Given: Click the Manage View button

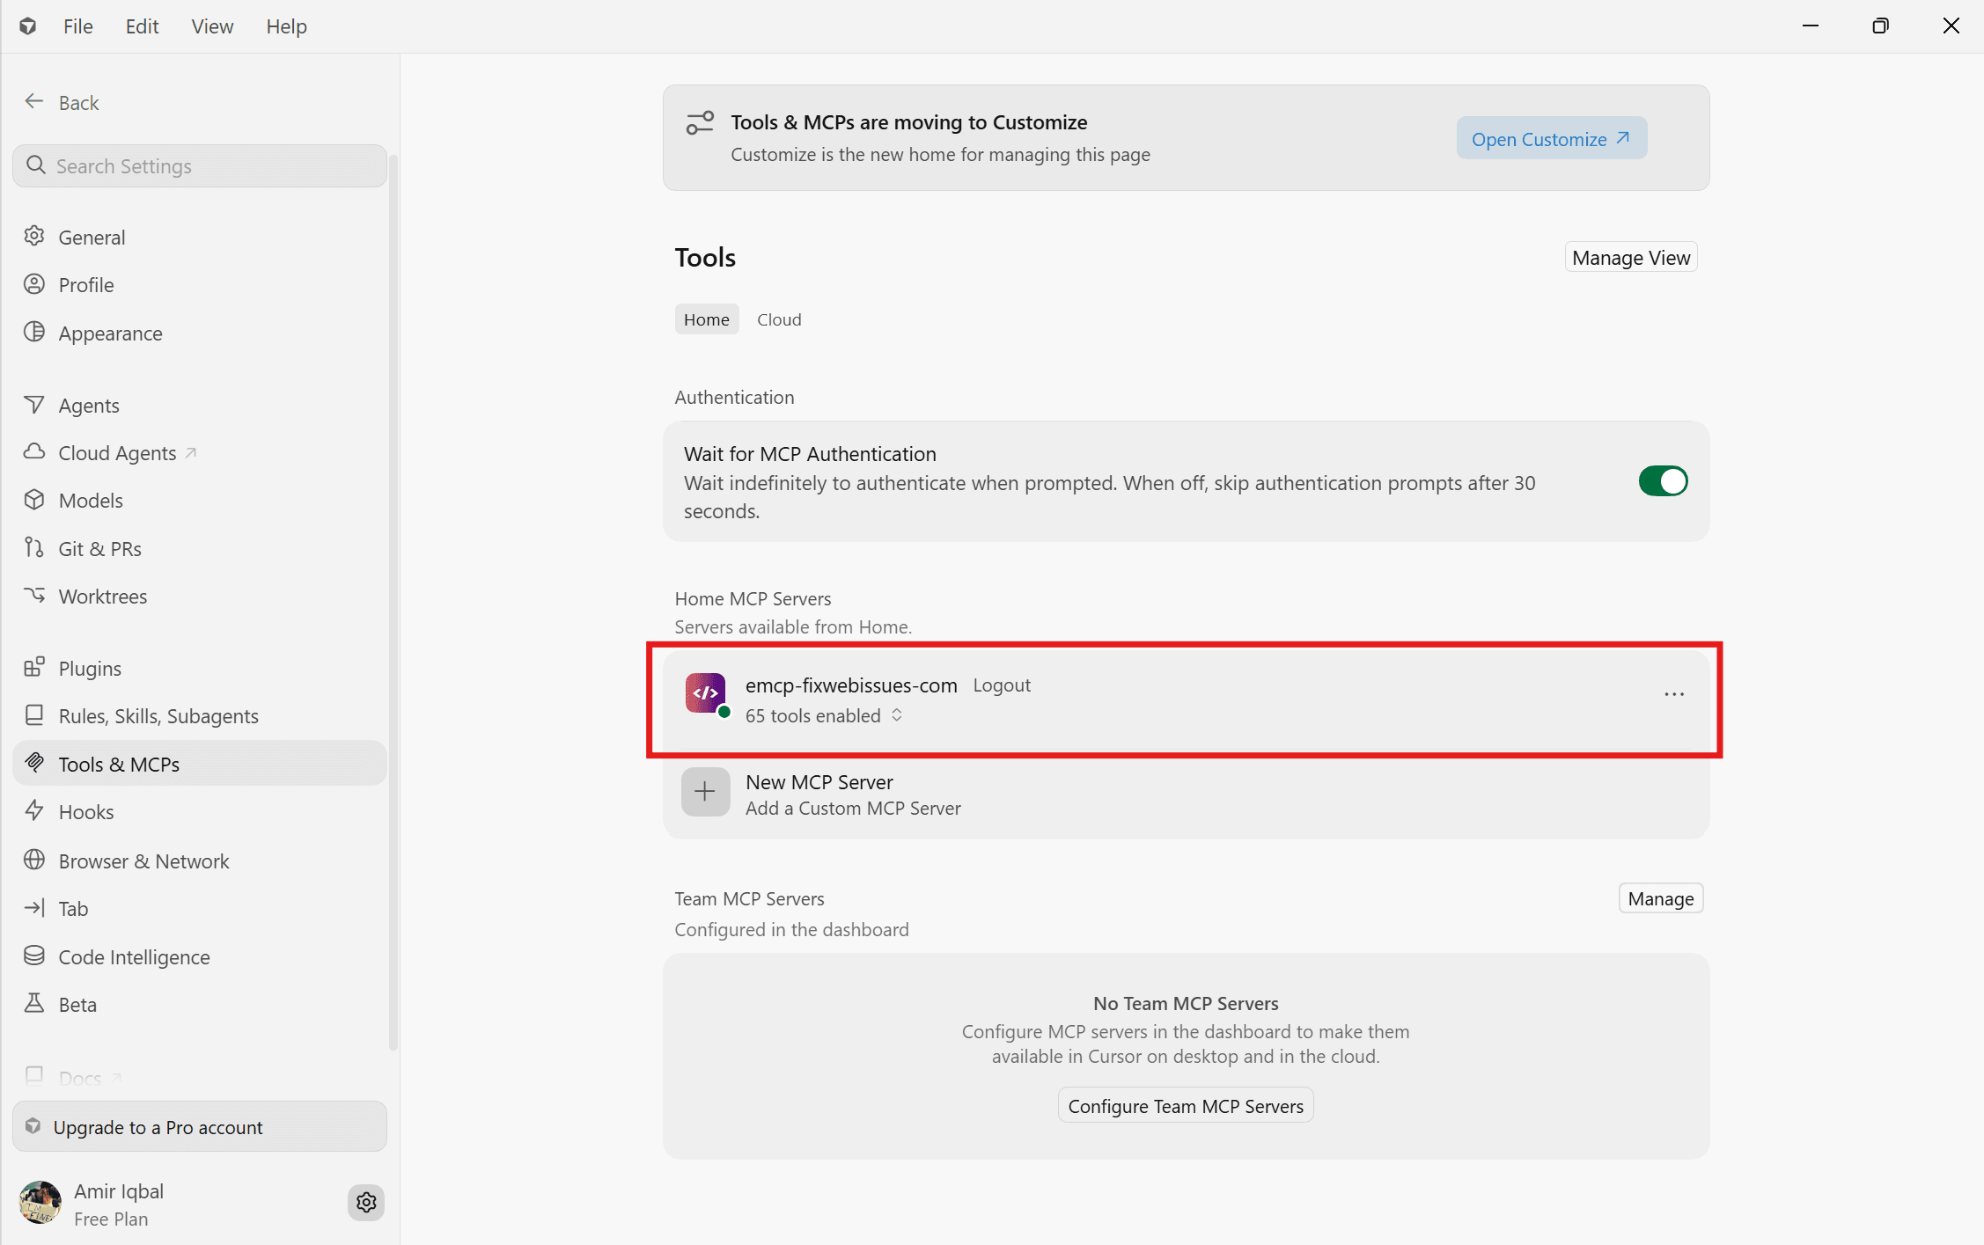Looking at the screenshot, I should 1631,257.
